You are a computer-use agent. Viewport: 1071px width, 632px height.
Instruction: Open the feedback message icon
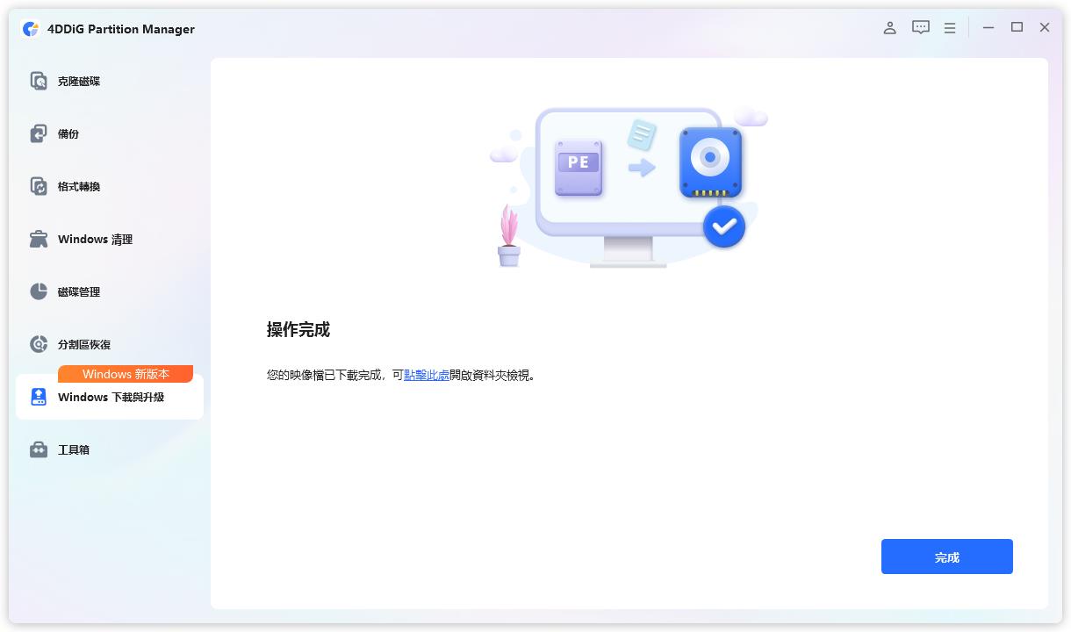click(x=920, y=28)
